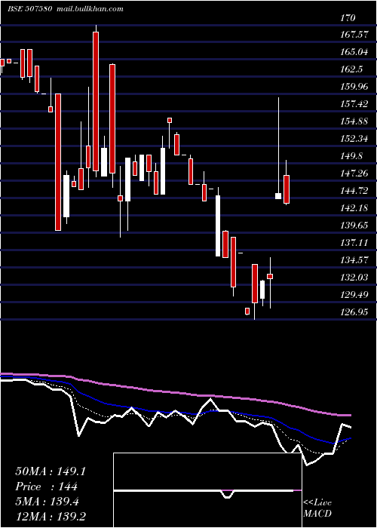Select the 137.11 axis label
This screenshot has width=377, height=528.
[354, 242]
